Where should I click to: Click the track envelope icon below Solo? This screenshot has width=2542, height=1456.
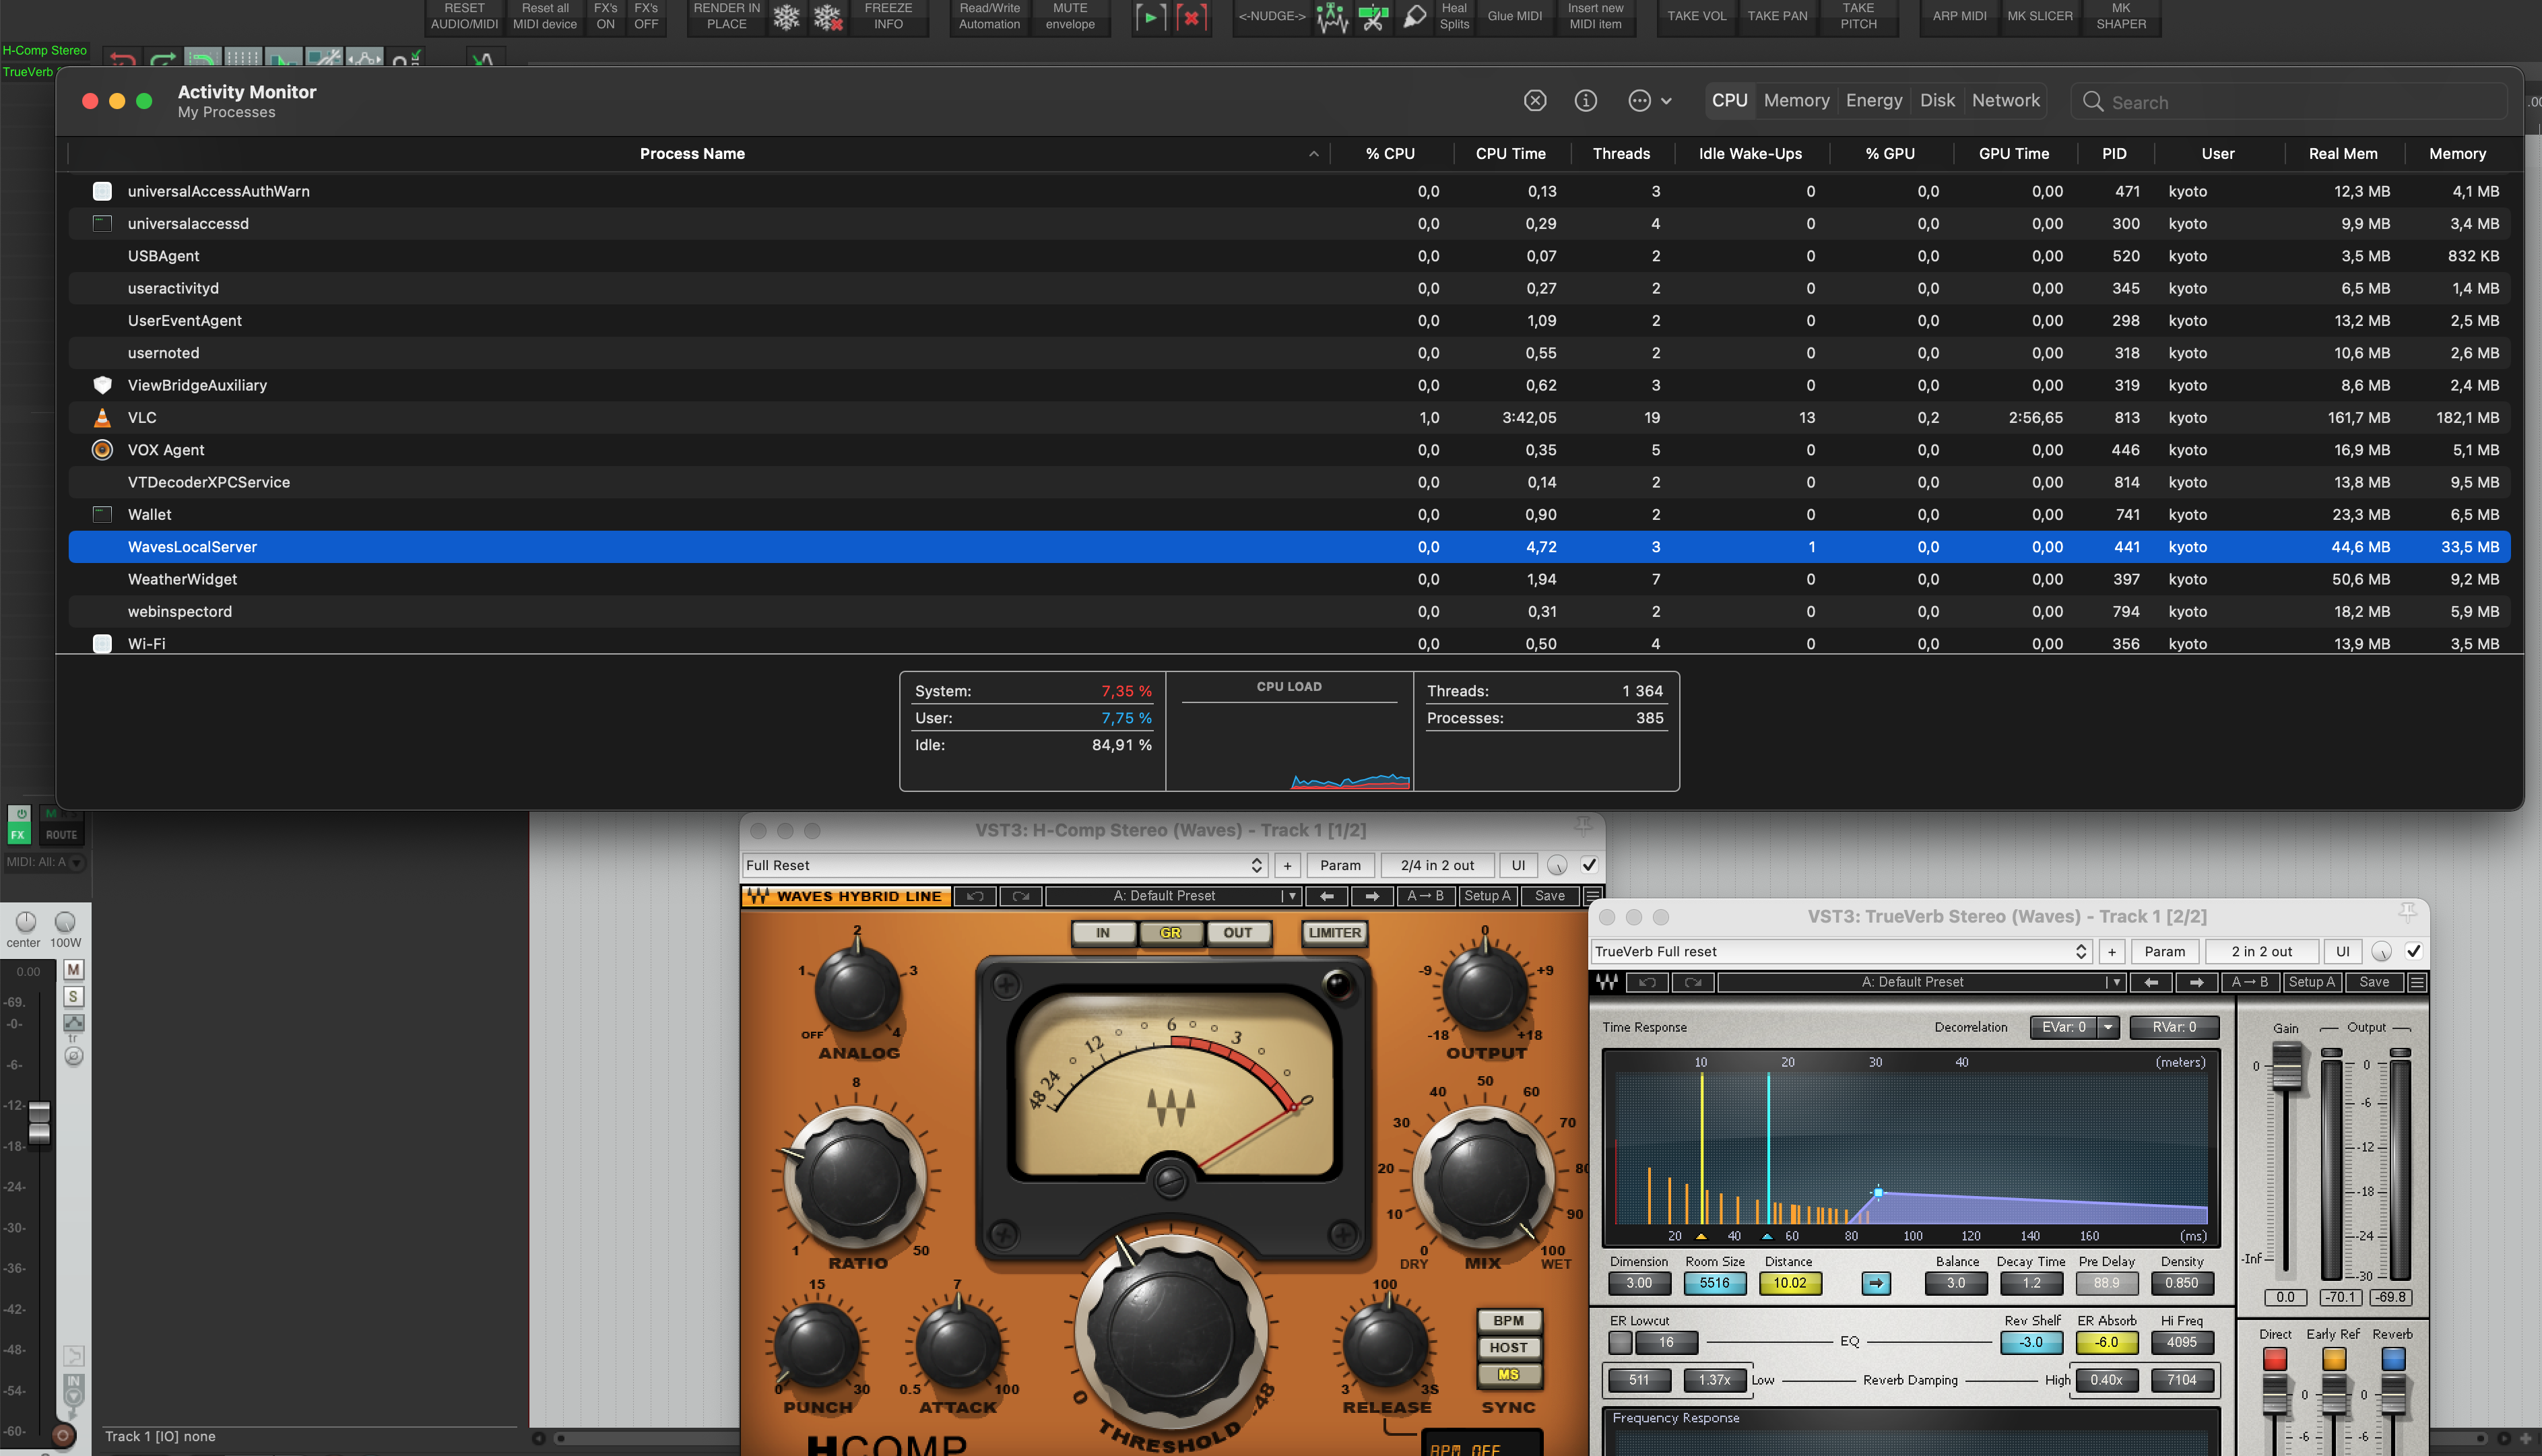[74, 1023]
